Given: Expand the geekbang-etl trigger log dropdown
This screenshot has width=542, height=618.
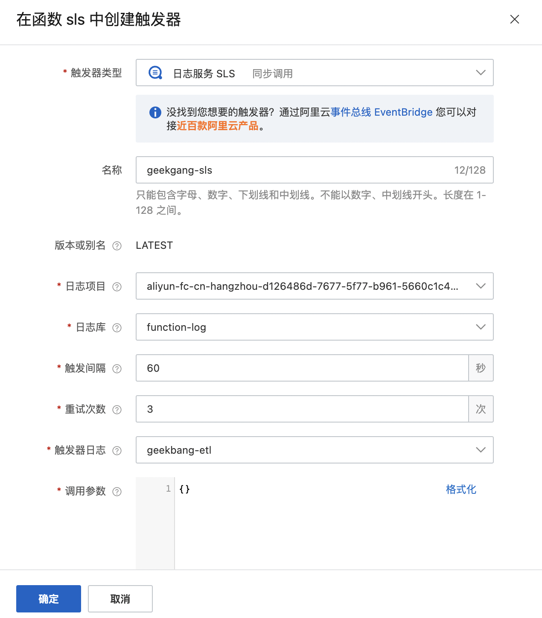Looking at the screenshot, I should [x=481, y=450].
